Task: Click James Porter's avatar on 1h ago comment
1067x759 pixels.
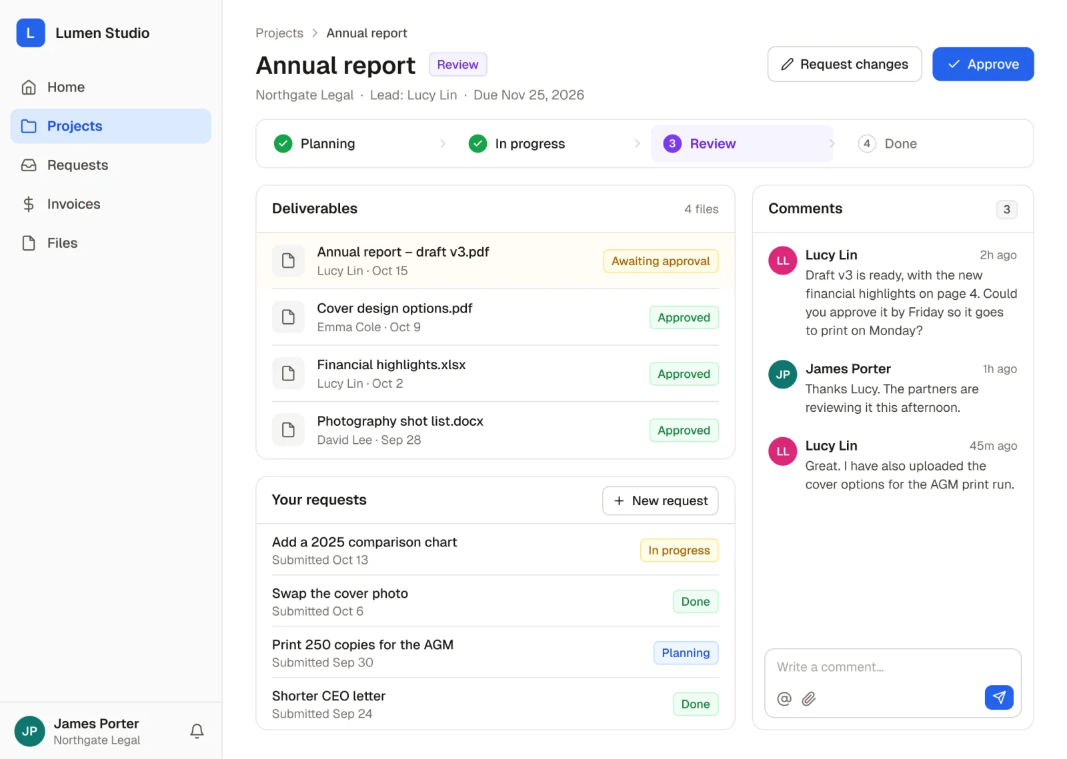Action: point(783,375)
